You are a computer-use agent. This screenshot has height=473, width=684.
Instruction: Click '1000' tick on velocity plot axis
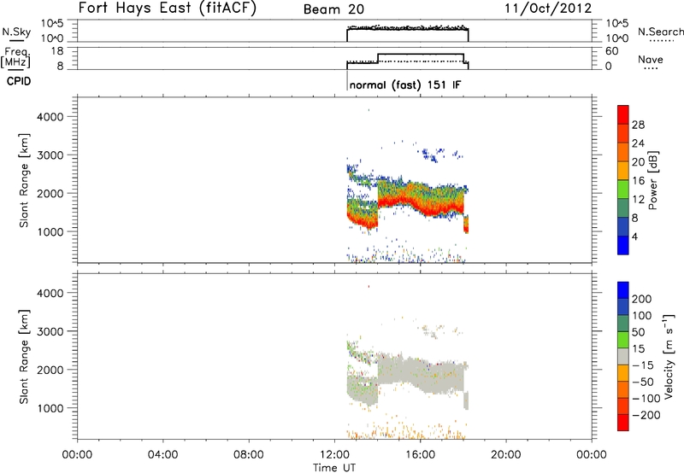pyautogui.click(x=50, y=408)
